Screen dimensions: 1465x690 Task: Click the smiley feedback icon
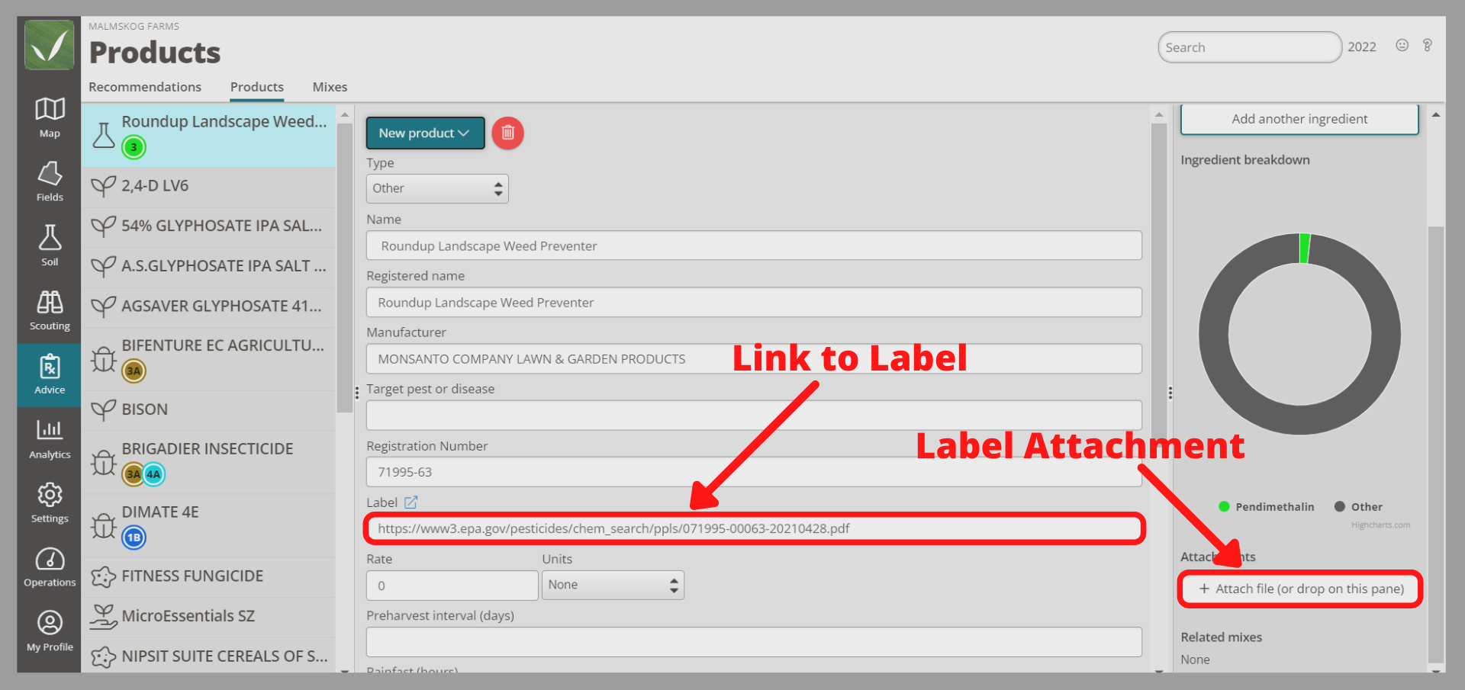pos(1402,46)
